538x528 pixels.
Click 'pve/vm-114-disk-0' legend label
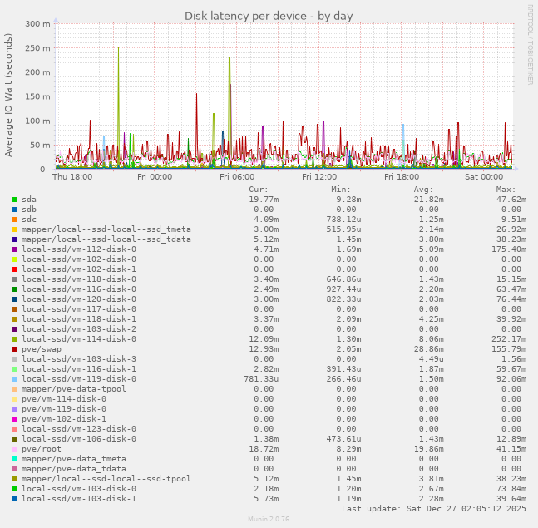tap(64, 398)
